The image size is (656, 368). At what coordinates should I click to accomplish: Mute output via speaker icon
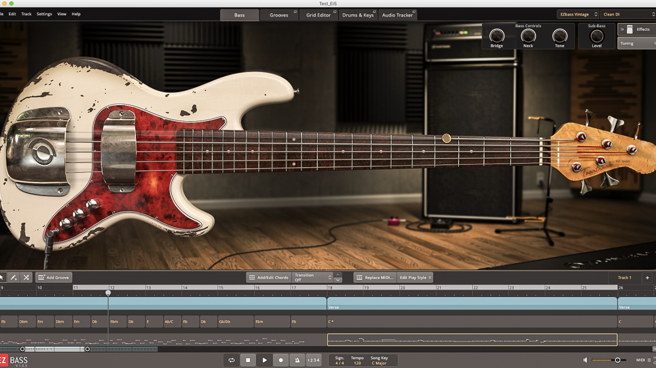(x=585, y=360)
